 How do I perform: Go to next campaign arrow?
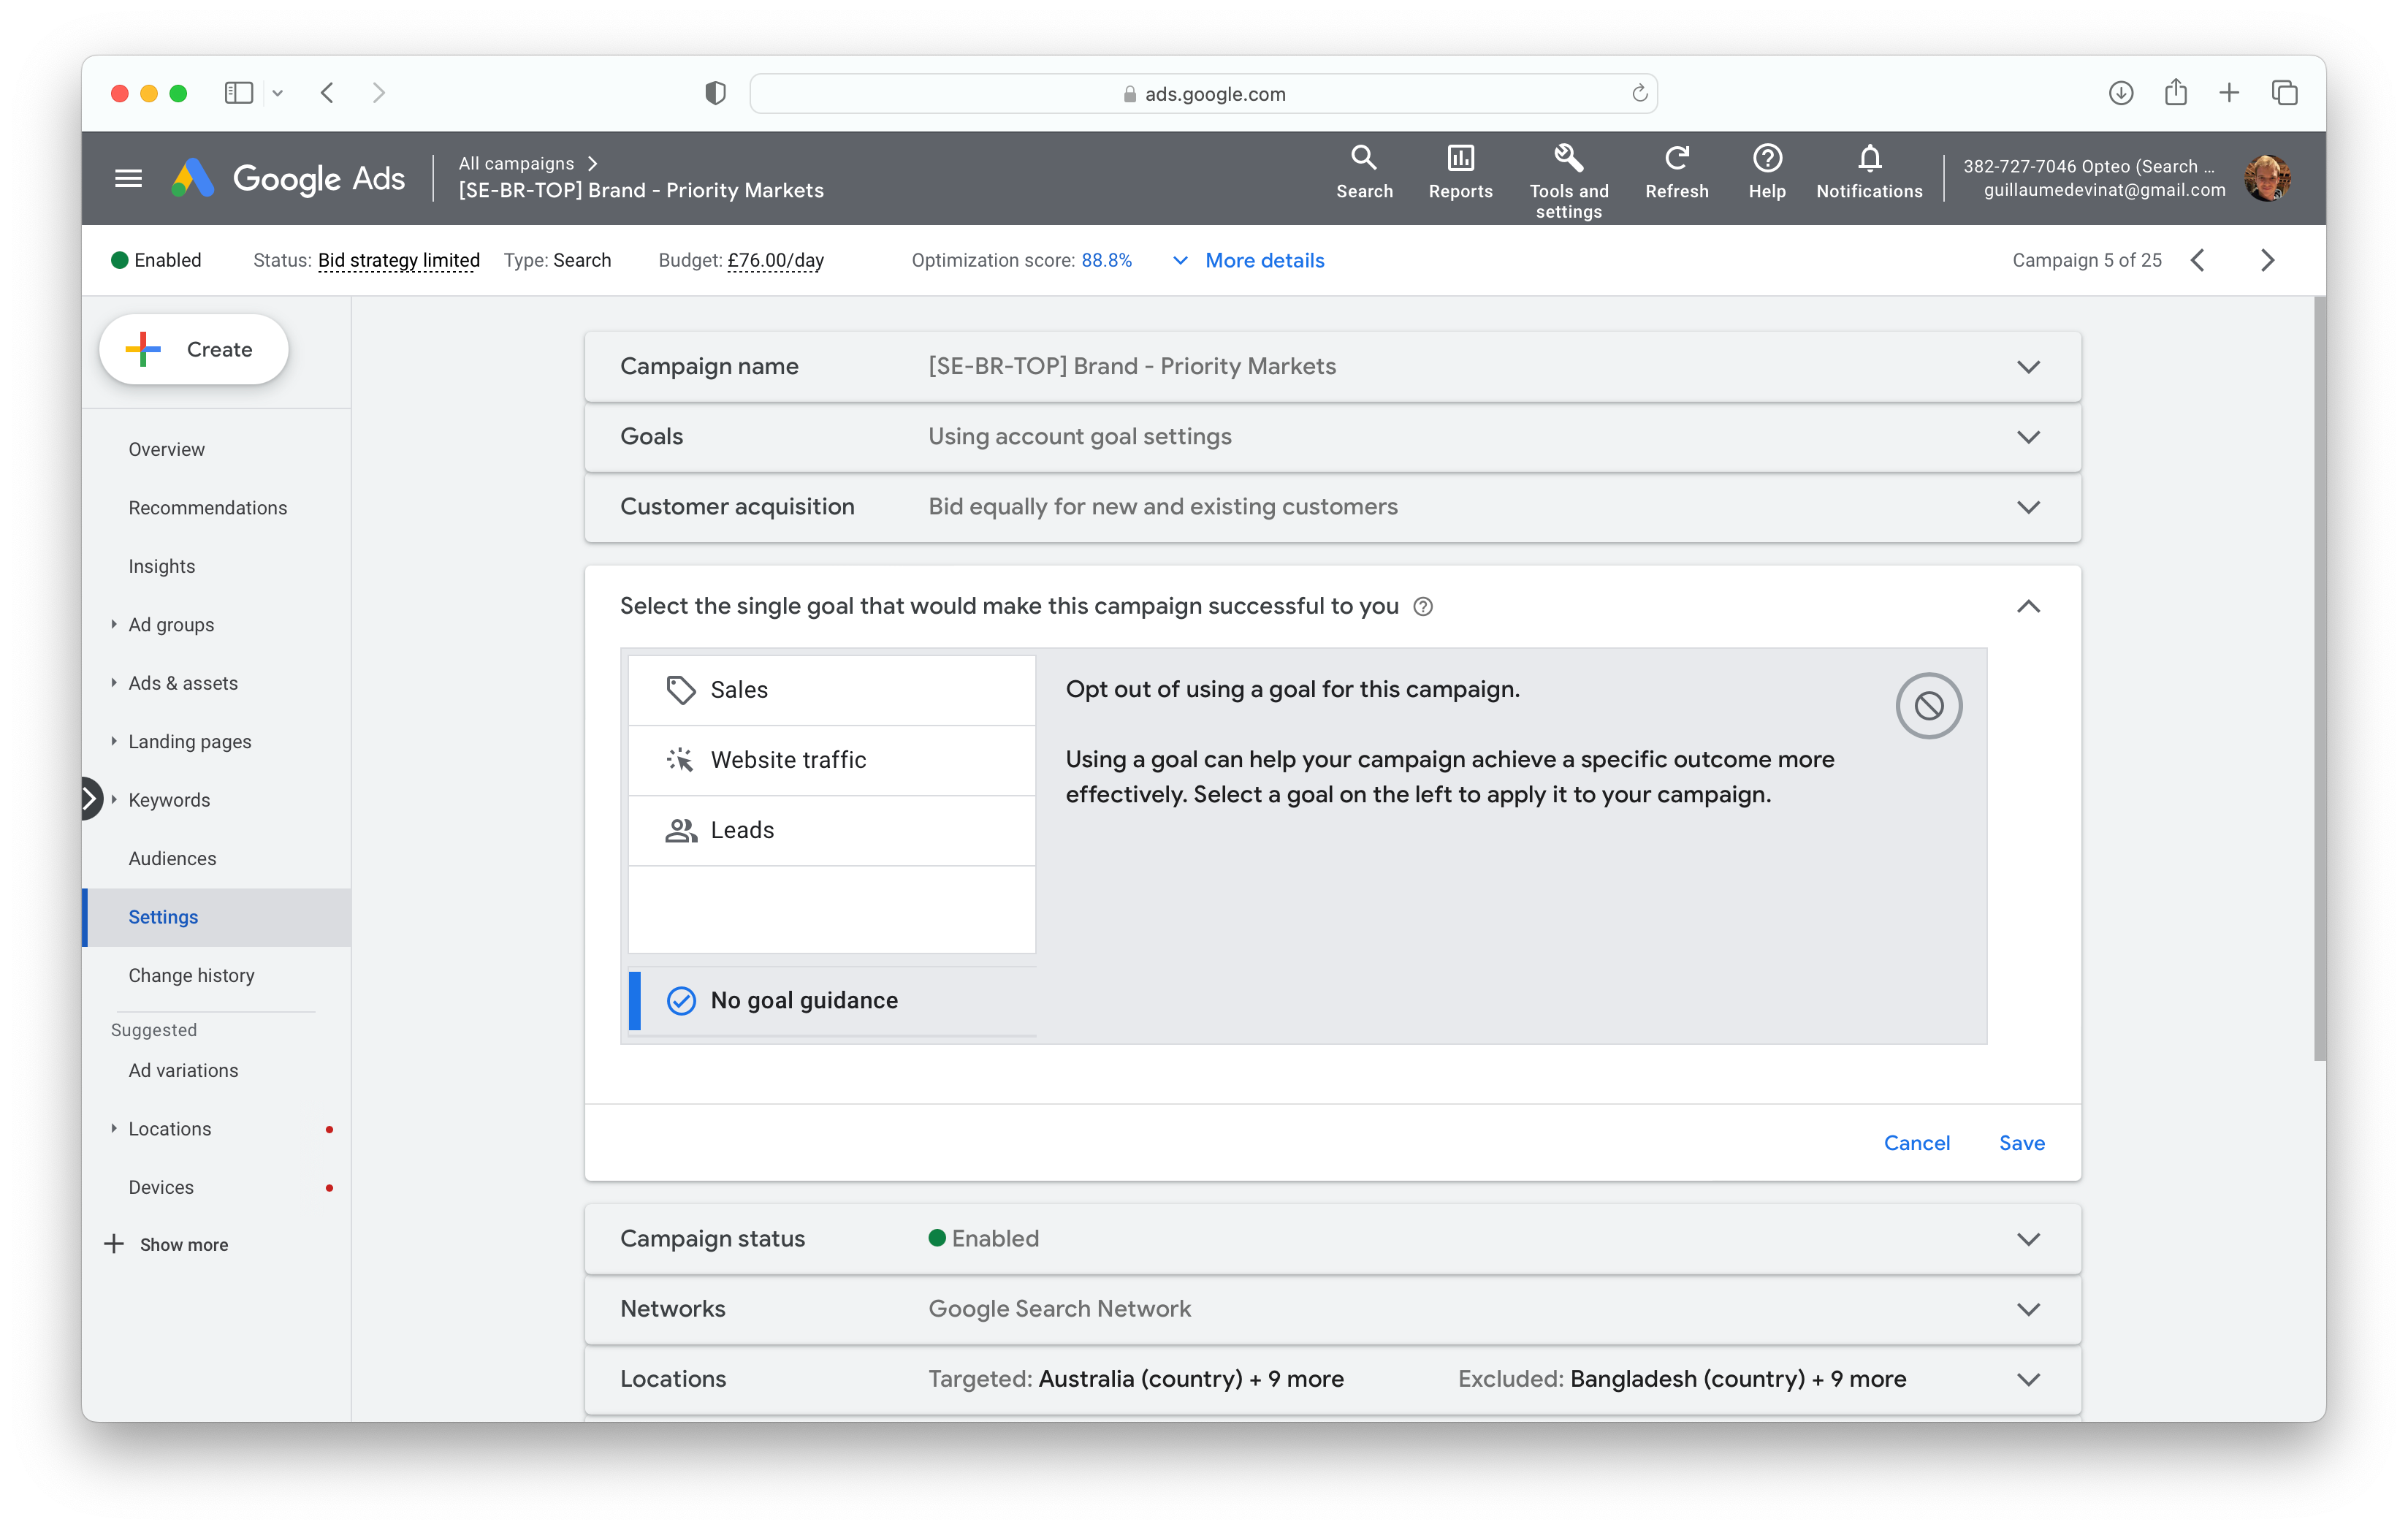(x=2267, y=261)
